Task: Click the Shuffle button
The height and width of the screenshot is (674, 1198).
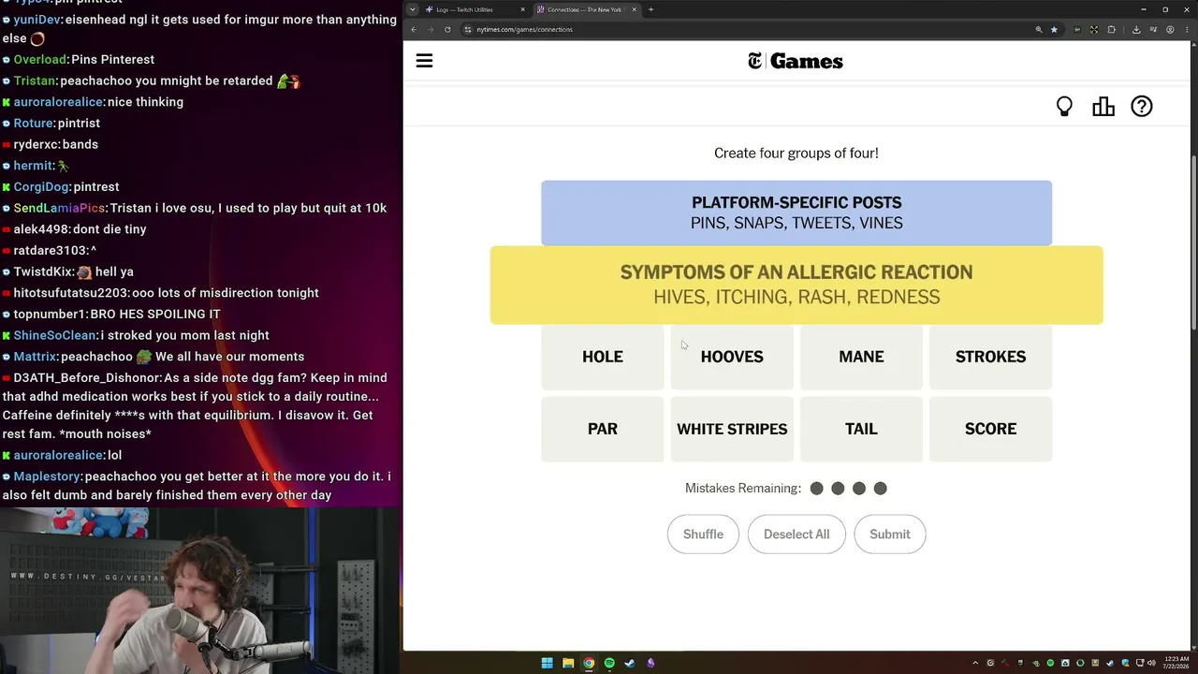Action: click(703, 535)
